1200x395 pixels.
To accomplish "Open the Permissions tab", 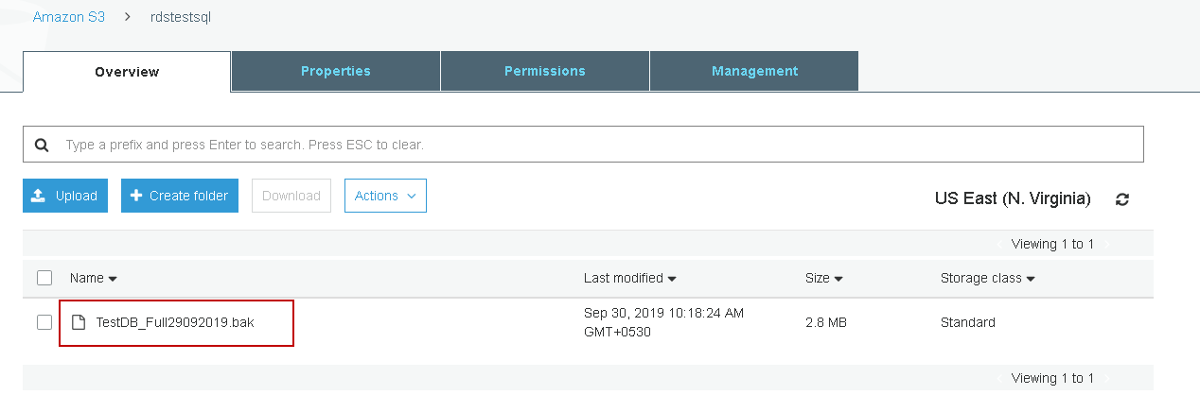I will (544, 71).
